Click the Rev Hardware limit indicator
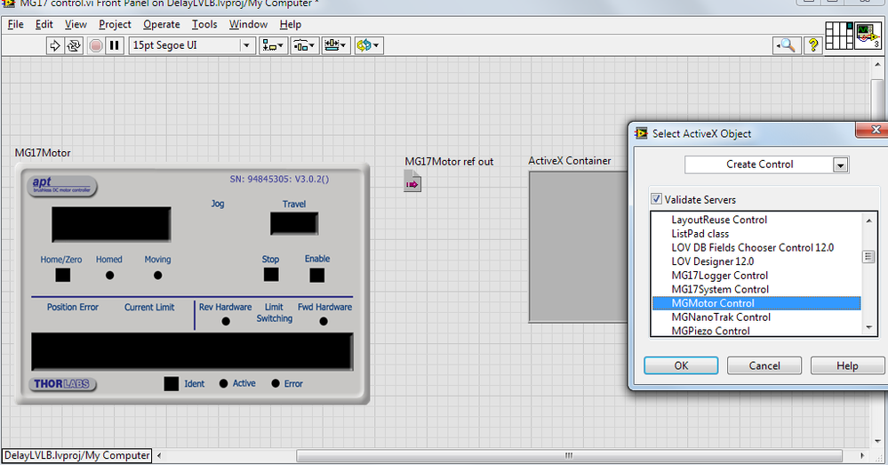 (x=226, y=321)
